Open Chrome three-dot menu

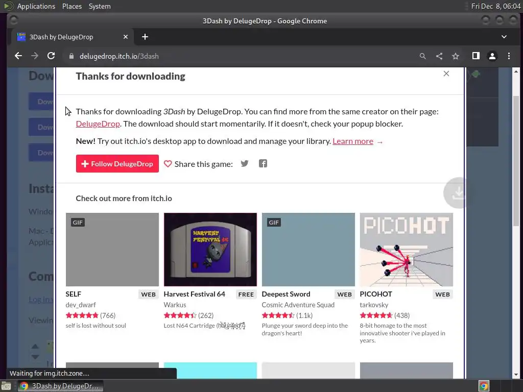[509, 56]
